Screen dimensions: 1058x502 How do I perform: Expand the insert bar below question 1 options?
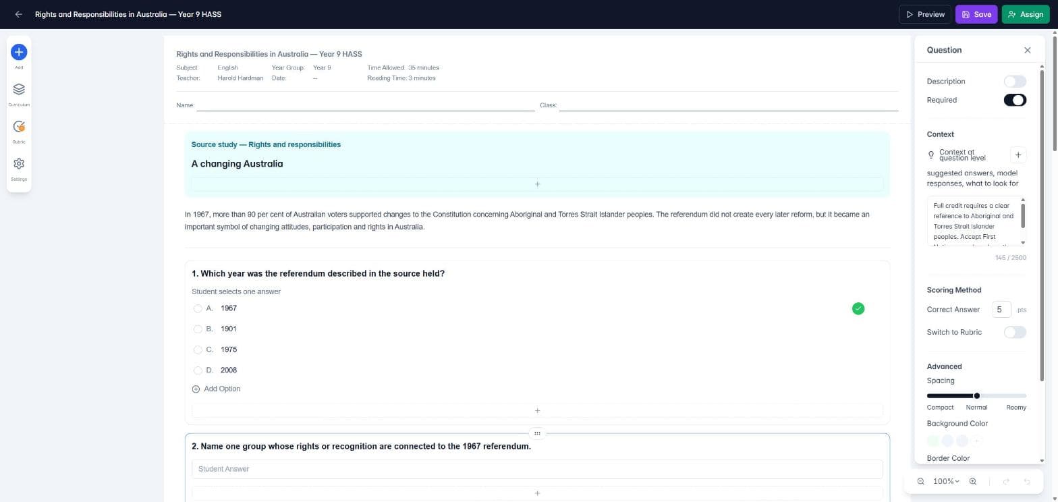click(x=537, y=410)
